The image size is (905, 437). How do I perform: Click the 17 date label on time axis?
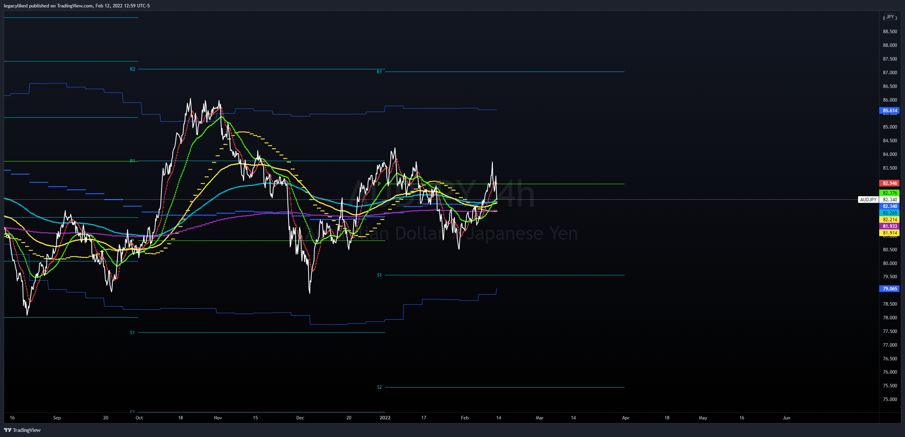point(424,418)
